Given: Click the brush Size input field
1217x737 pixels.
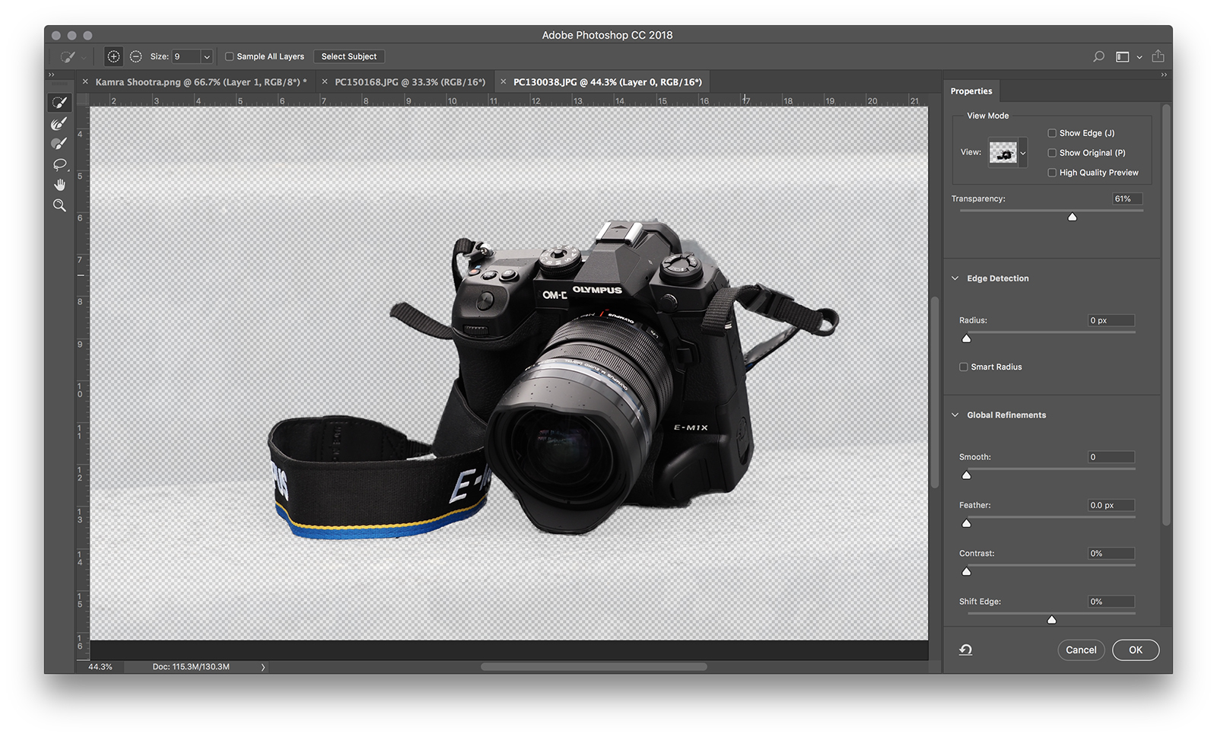Looking at the screenshot, I should click(x=186, y=56).
